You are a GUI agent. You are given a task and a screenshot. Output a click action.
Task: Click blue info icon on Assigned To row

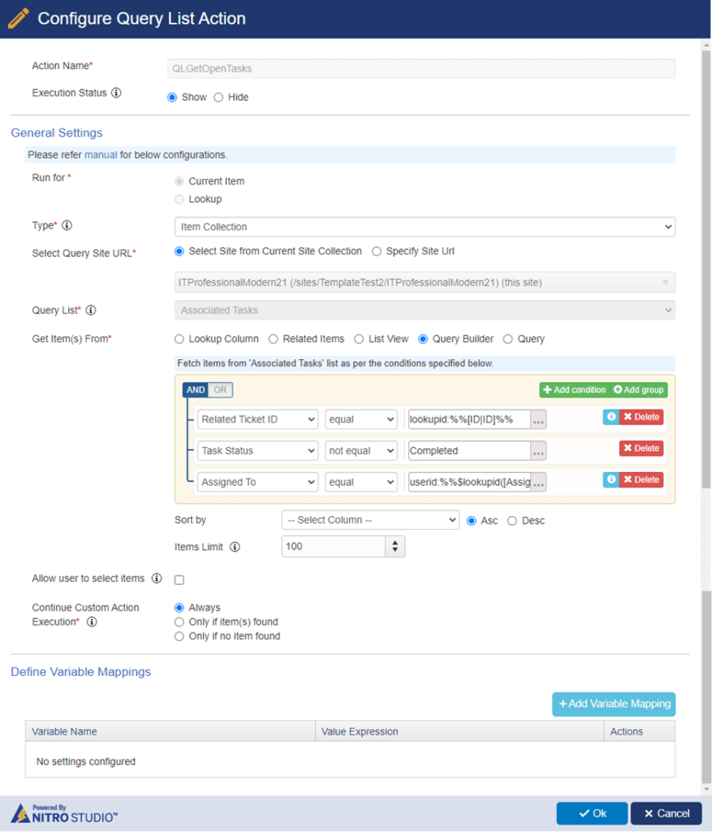[611, 479]
